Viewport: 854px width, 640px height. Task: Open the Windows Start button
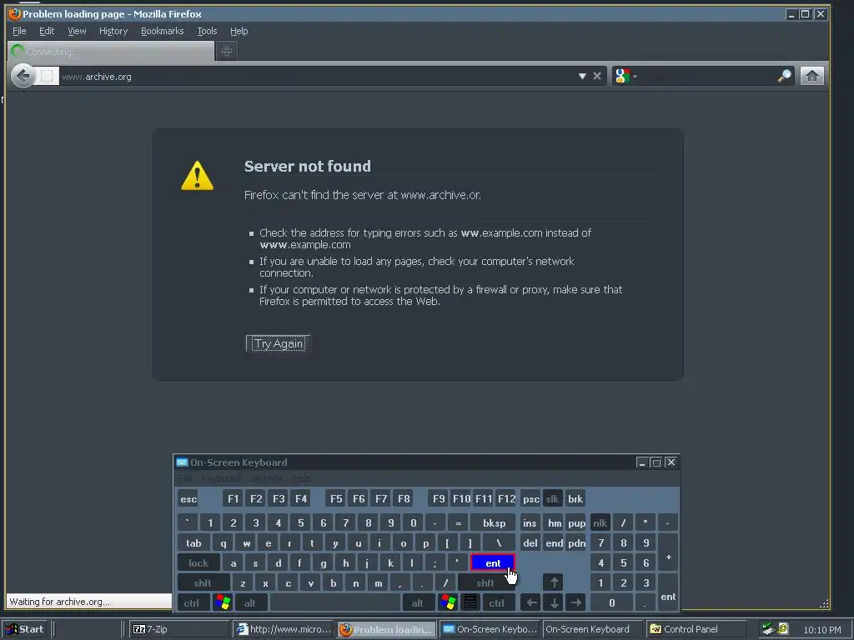click(24, 629)
